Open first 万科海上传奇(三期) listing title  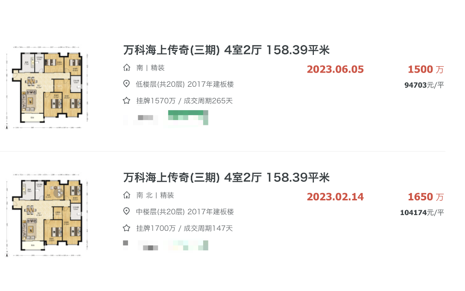click(227, 50)
